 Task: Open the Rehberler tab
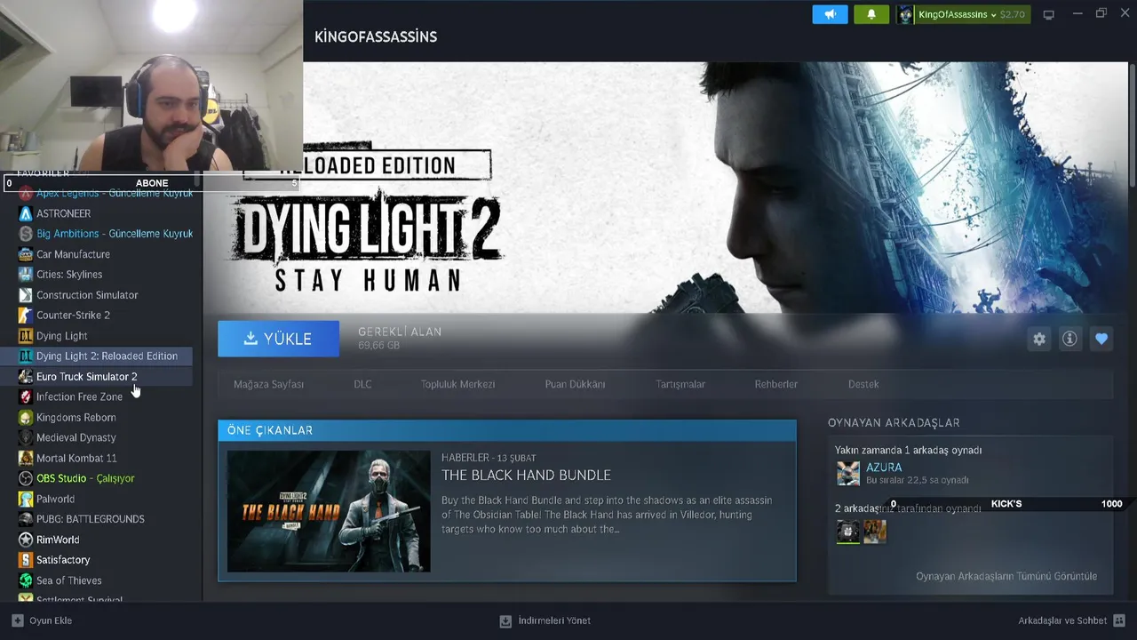pyautogui.click(x=775, y=384)
